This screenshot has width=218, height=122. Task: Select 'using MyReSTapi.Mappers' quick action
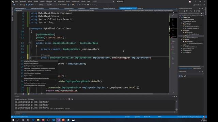tap(40, 61)
